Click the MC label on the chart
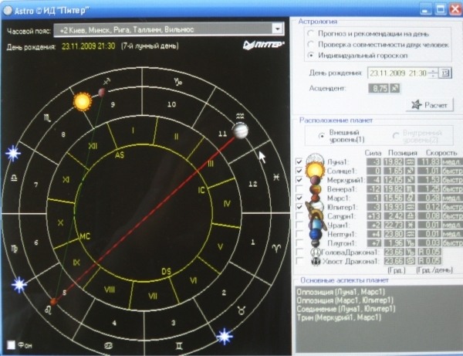The height and width of the screenshot is (356, 463). (x=85, y=236)
